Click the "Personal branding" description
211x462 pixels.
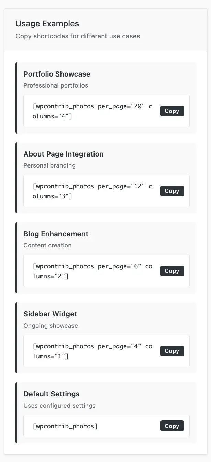click(49, 165)
